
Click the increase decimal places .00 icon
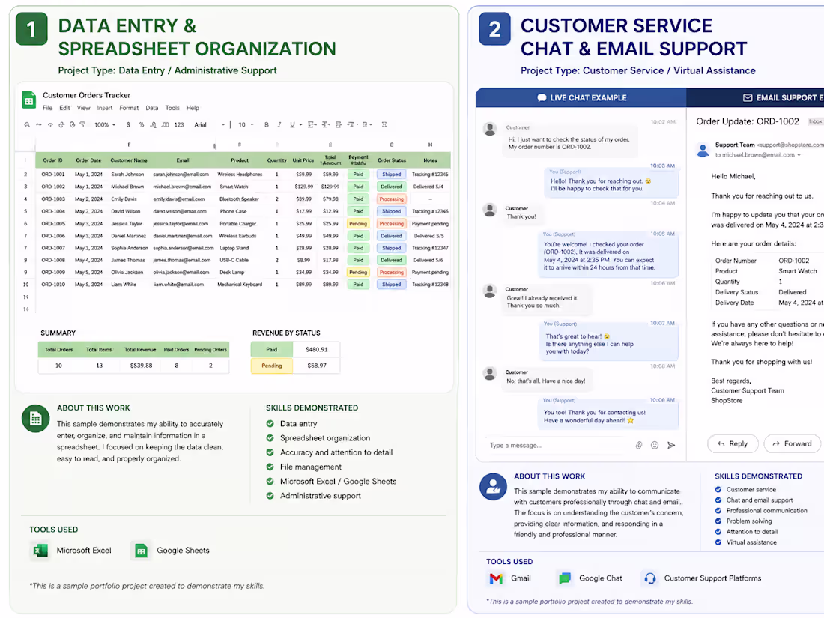coord(165,125)
